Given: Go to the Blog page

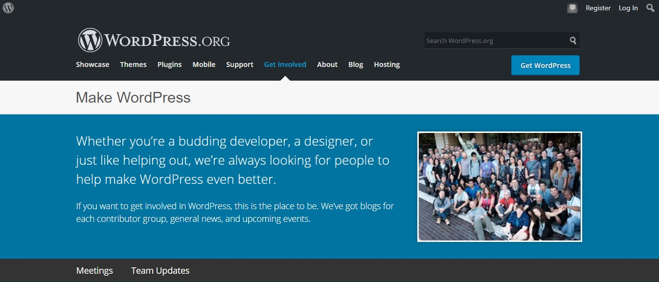Looking at the screenshot, I should click(356, 65).
